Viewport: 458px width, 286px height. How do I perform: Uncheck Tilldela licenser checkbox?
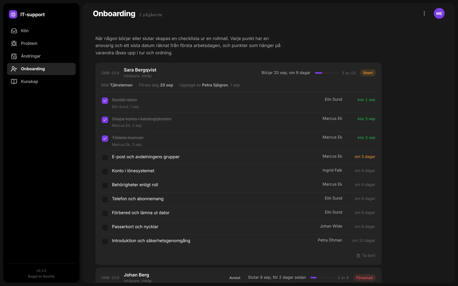pos(105,138)
